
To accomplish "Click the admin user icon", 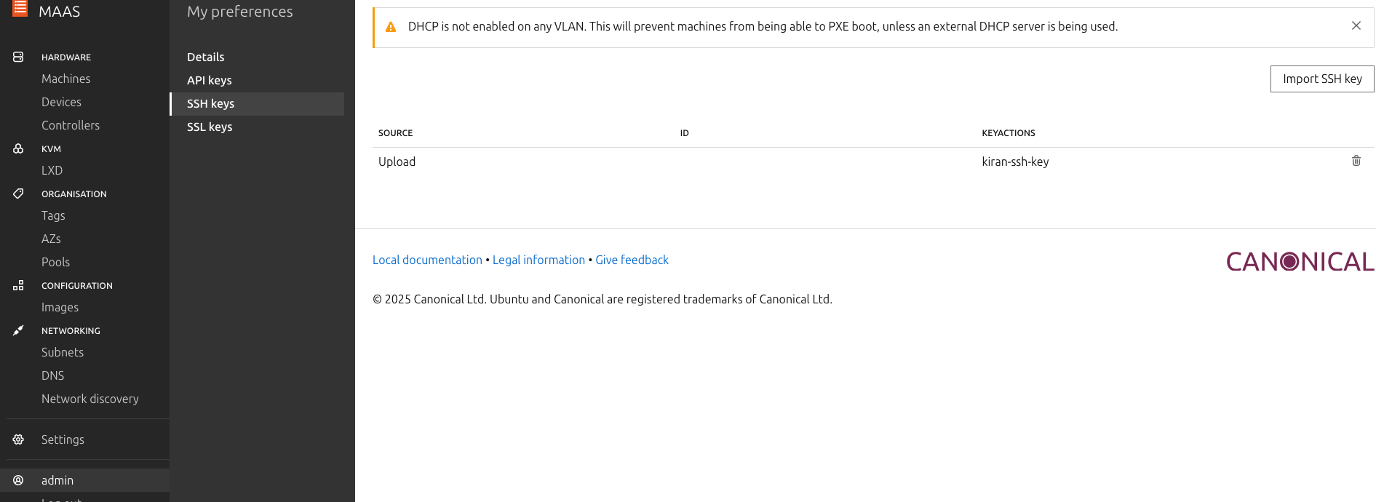I will point(17,480).
